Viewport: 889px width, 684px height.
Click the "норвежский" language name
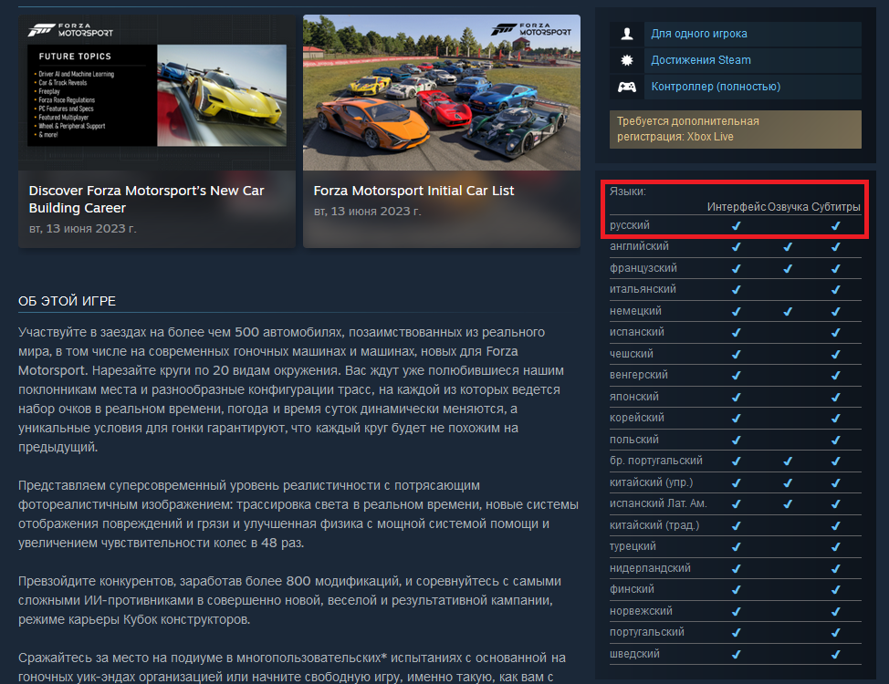[641, 611]
